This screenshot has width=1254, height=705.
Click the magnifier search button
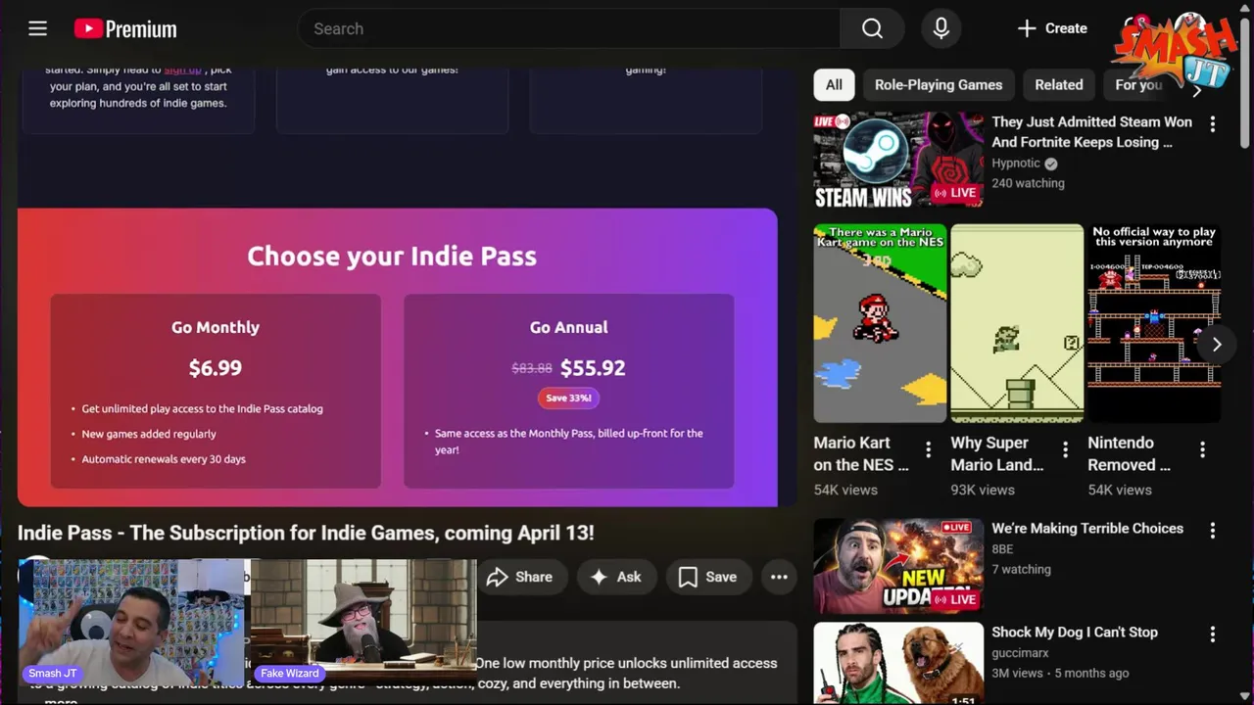click(x=872, y=28)
